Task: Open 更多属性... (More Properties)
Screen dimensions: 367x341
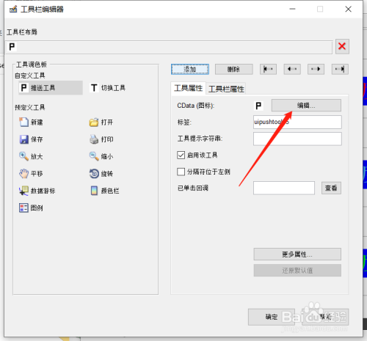Action: click(297, 254)
